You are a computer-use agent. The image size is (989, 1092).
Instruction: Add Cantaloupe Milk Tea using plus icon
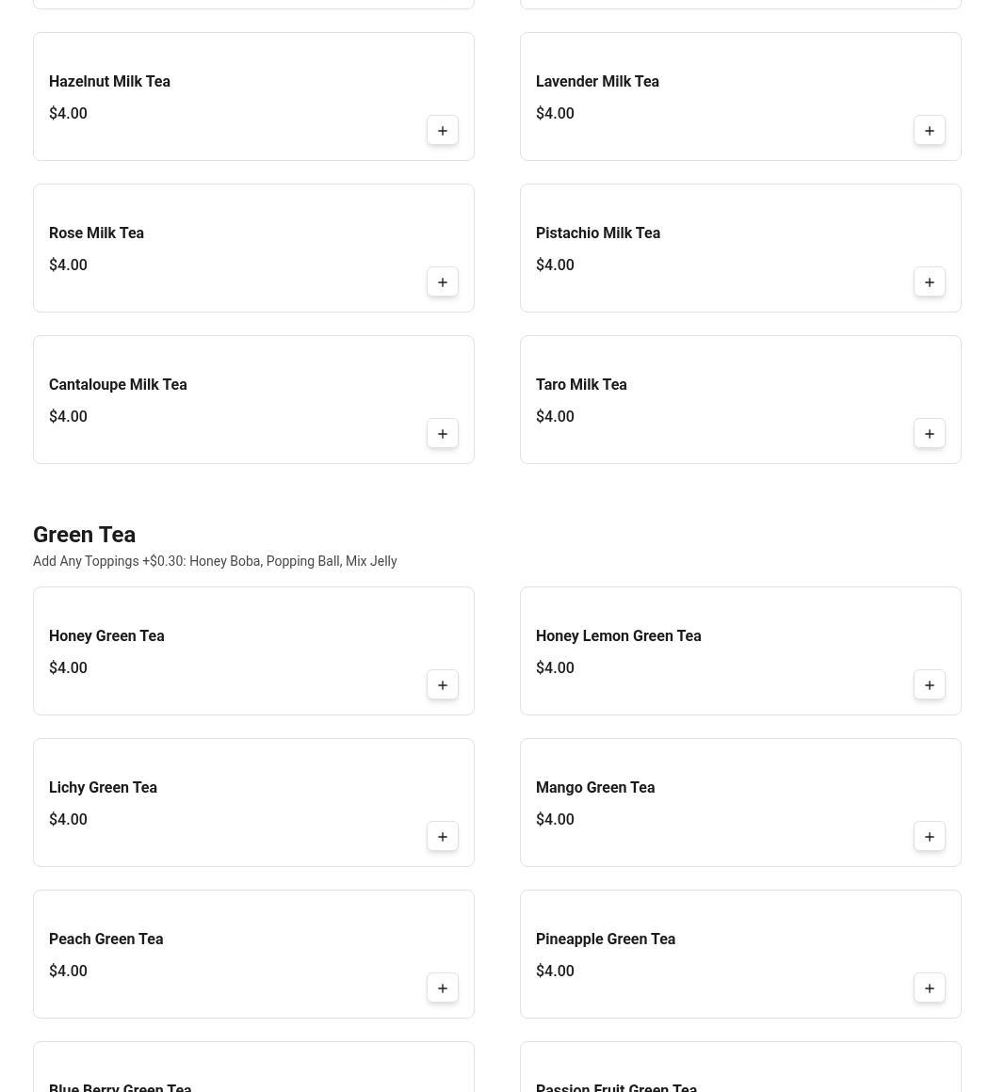click(442, 434)
